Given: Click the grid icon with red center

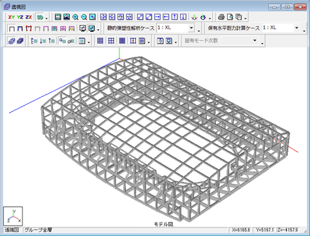Looking at the screenshot, I should click(133, 40).
